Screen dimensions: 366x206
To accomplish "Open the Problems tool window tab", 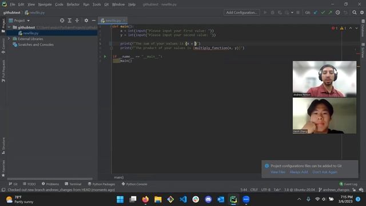I will click(50, 184).
